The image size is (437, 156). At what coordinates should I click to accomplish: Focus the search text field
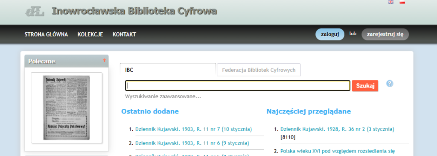click(238, 85)
